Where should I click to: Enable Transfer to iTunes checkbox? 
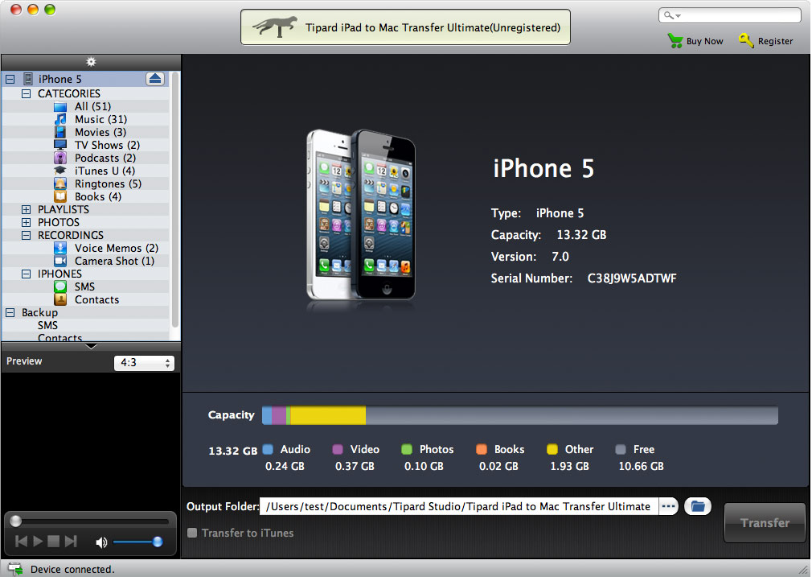(x=192, y=533)
